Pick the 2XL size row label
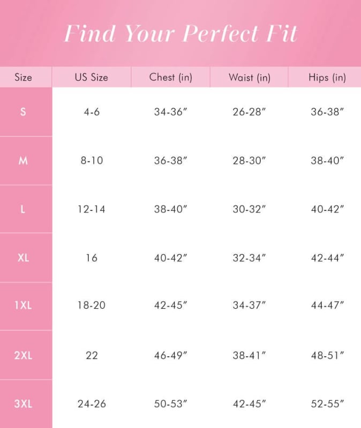 [x=23, y=355]
